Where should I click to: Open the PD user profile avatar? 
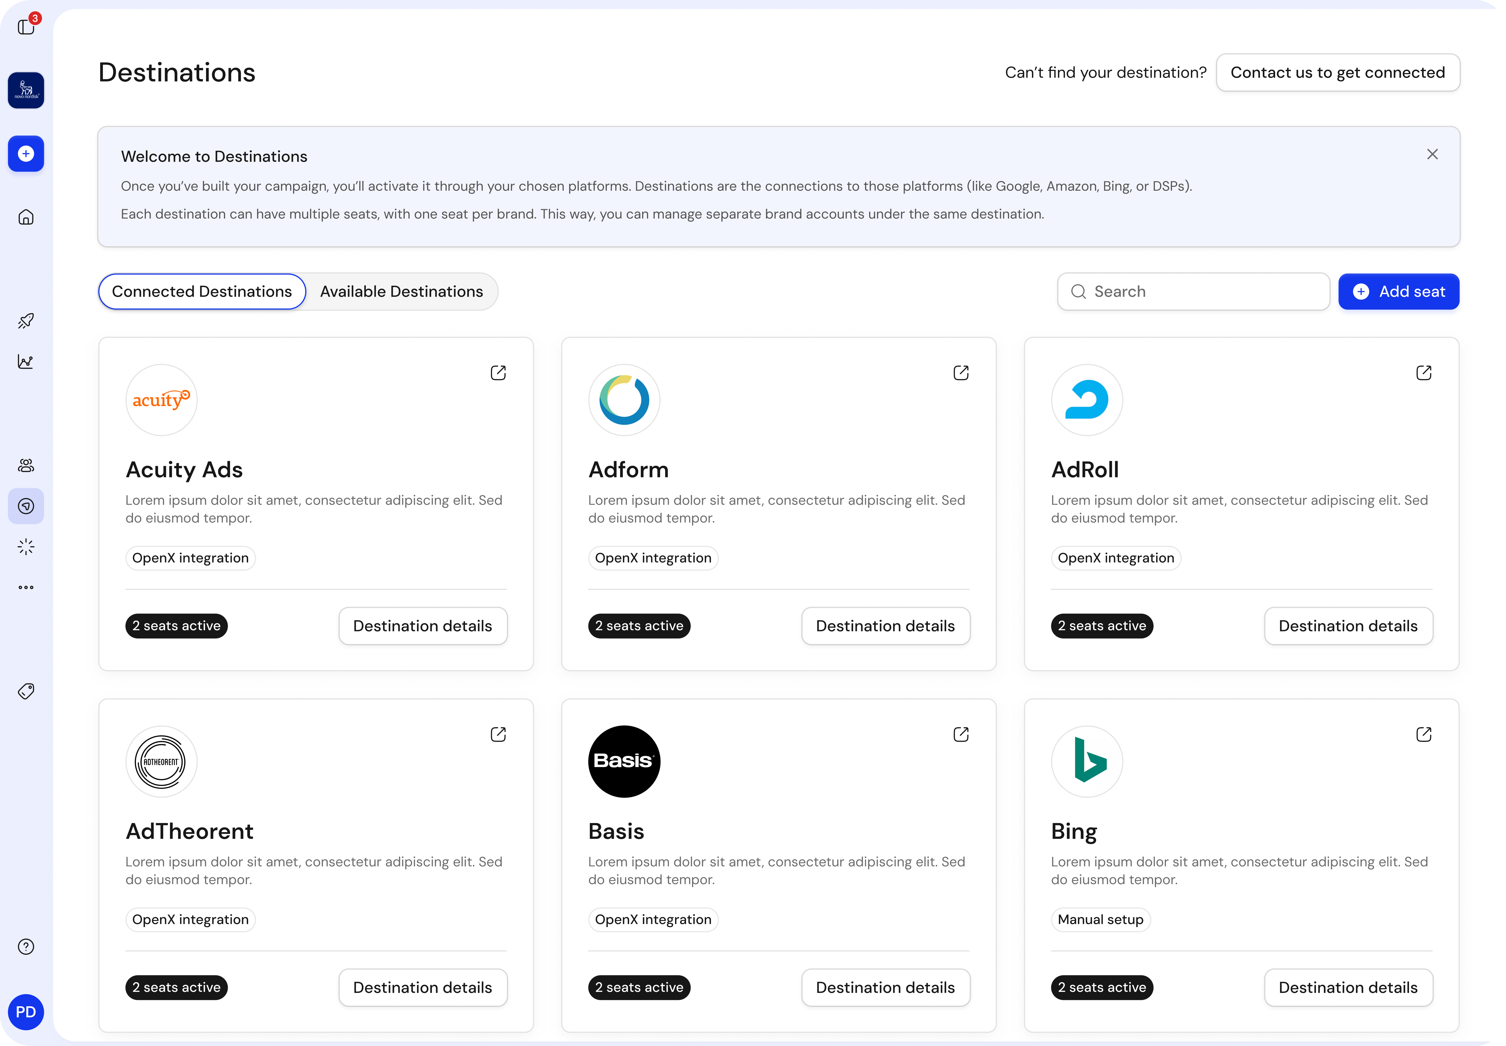pyautogui.click(x=26, y=1012)
